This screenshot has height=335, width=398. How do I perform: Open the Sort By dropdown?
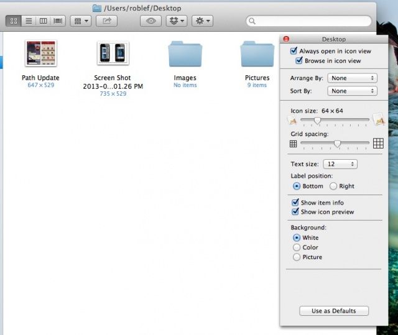[x=352, y=91]
